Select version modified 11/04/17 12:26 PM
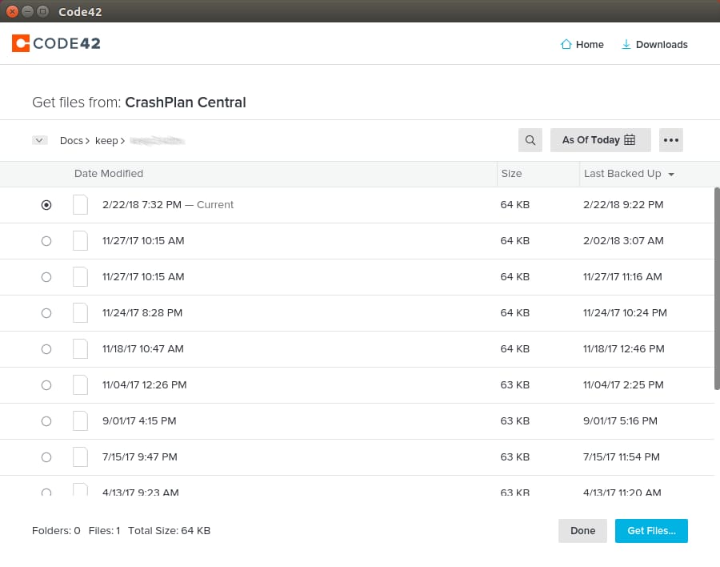 tap(46, 385)
